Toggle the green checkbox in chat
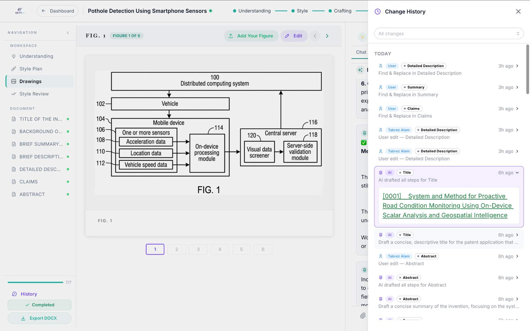 [364, 143]
